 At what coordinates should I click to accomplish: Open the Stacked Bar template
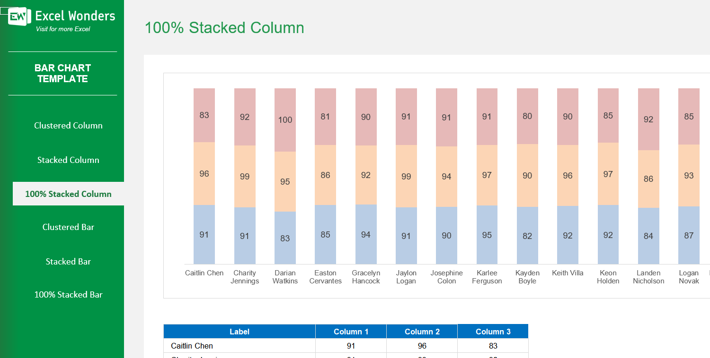68,261
